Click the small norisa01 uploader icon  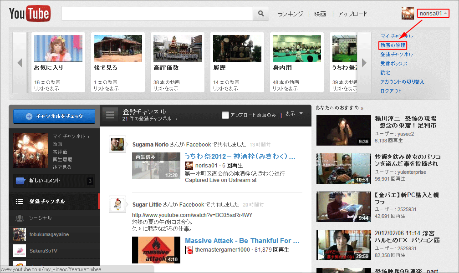(189, 166)
